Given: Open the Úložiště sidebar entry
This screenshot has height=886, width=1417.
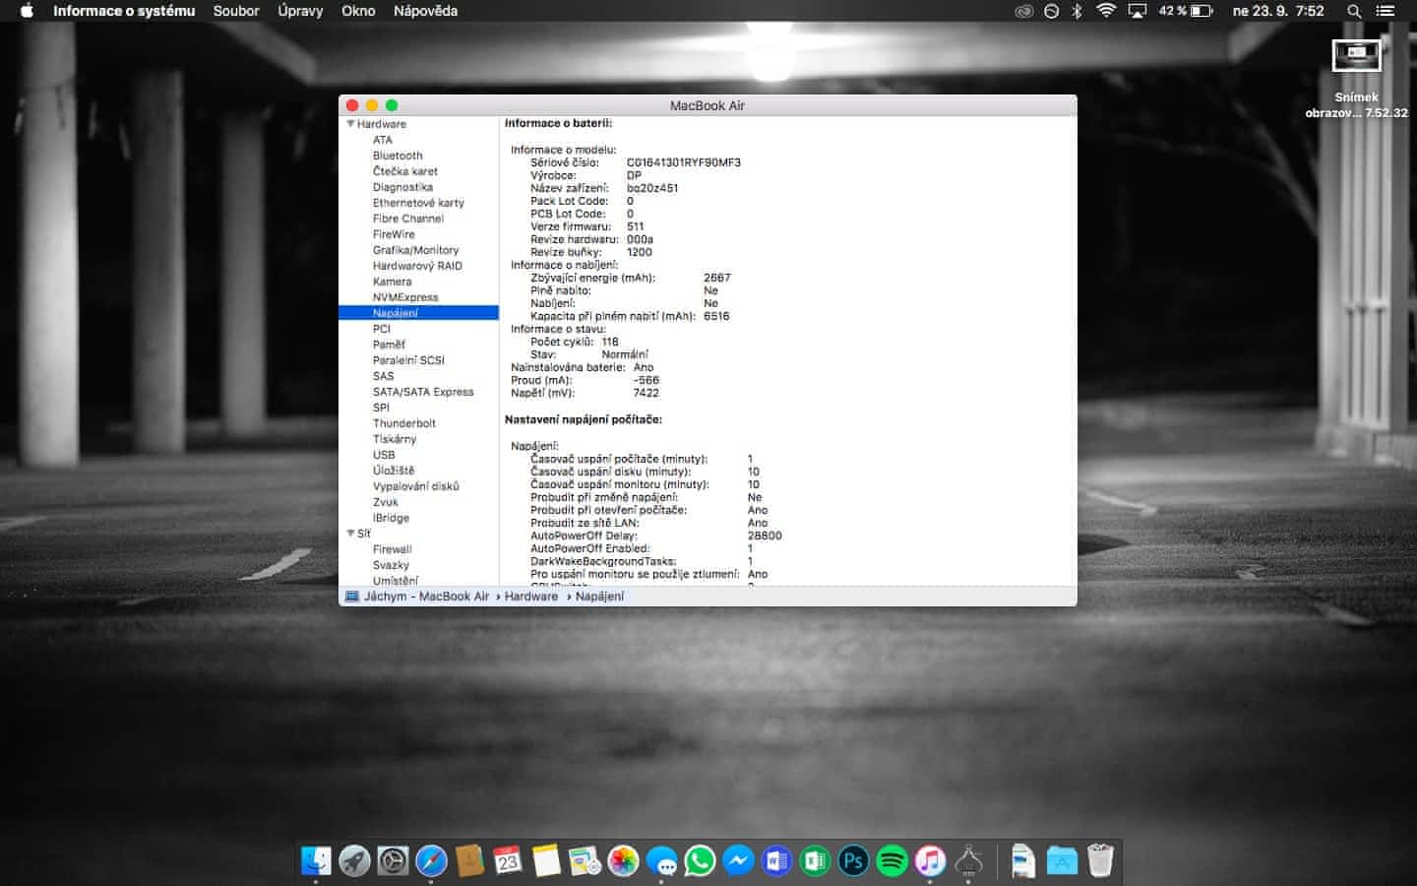Looking at the screenshot, I should pos(393,471).
